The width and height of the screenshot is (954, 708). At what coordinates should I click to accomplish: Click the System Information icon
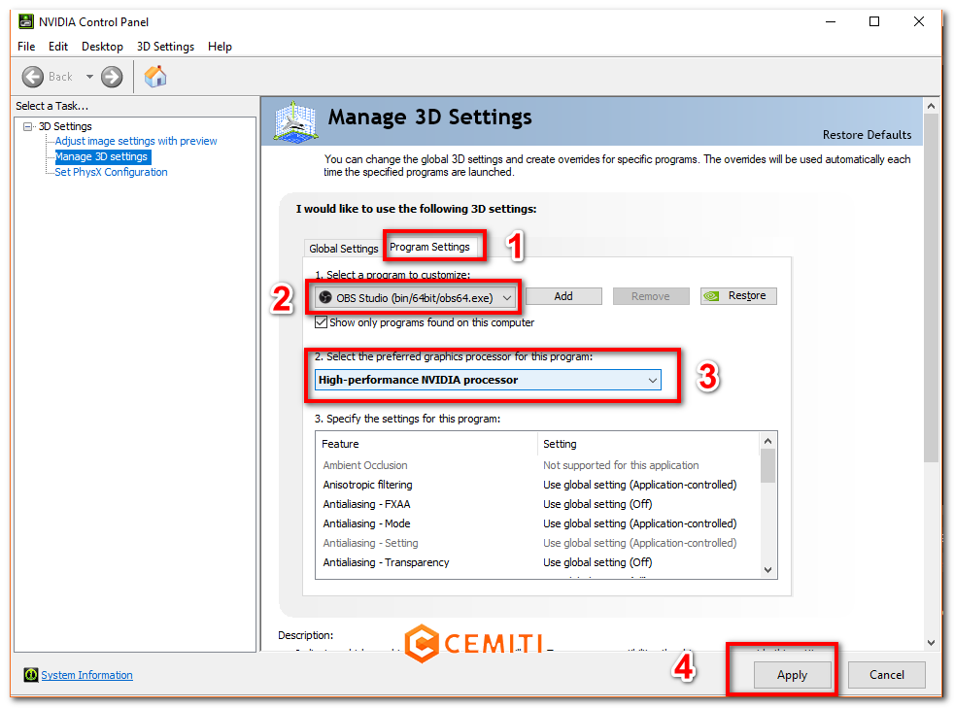(x=30, y=675)
